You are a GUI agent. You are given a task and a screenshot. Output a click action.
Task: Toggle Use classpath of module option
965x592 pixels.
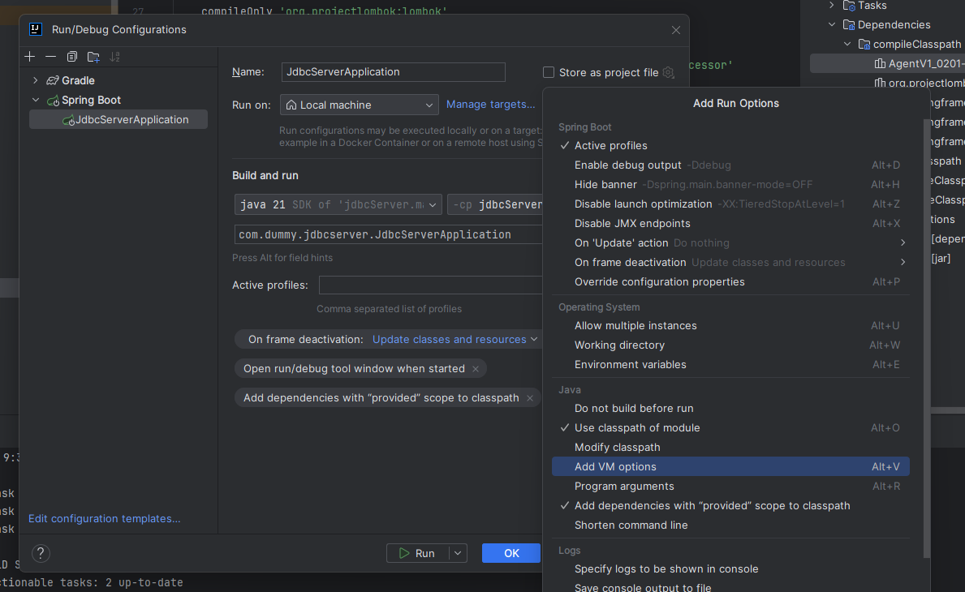pos(730,428)
